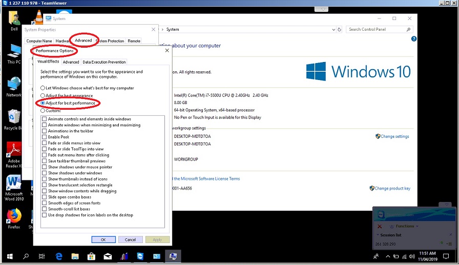
Task: Open the TeamViewer taskbar icon
Action: click(140, 256)
